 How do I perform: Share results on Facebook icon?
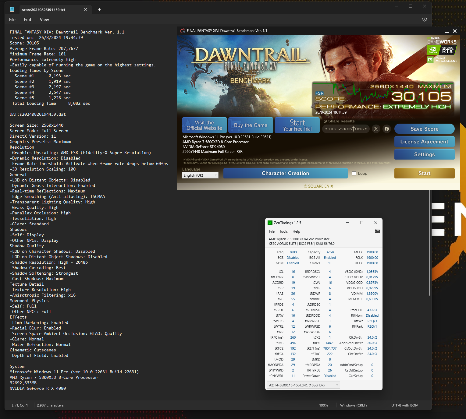coord(387,129)
